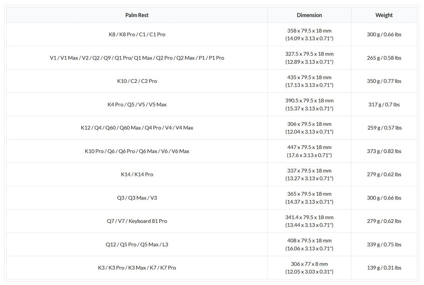This screenshot has width=424, height=285.
Task: Select the Q7 / V7 / Keyboard 81 Pro cell
Action: pyautogui.click(x=137, y=221)
